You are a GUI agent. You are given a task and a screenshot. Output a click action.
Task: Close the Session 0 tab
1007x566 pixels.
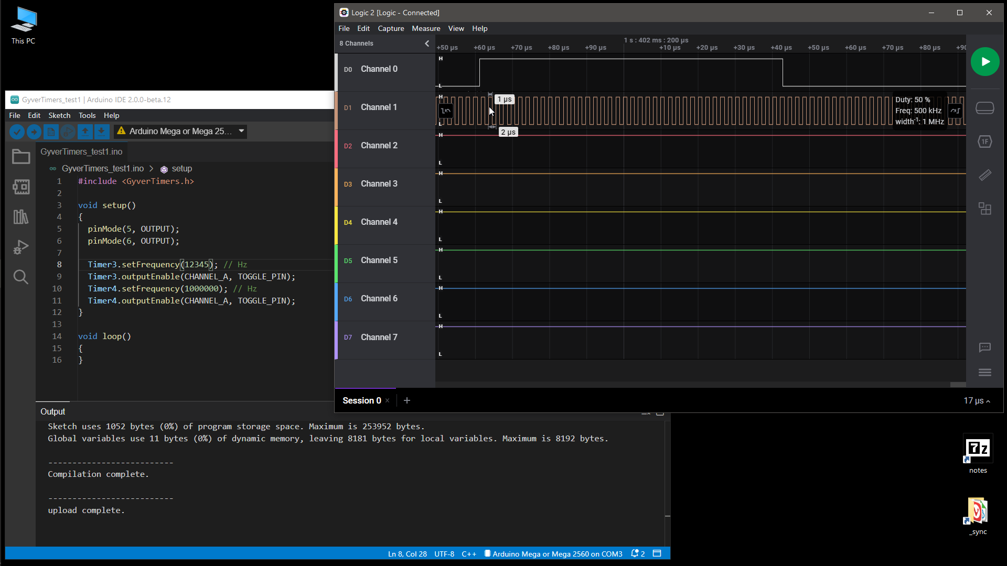click(x=388, y=401)
